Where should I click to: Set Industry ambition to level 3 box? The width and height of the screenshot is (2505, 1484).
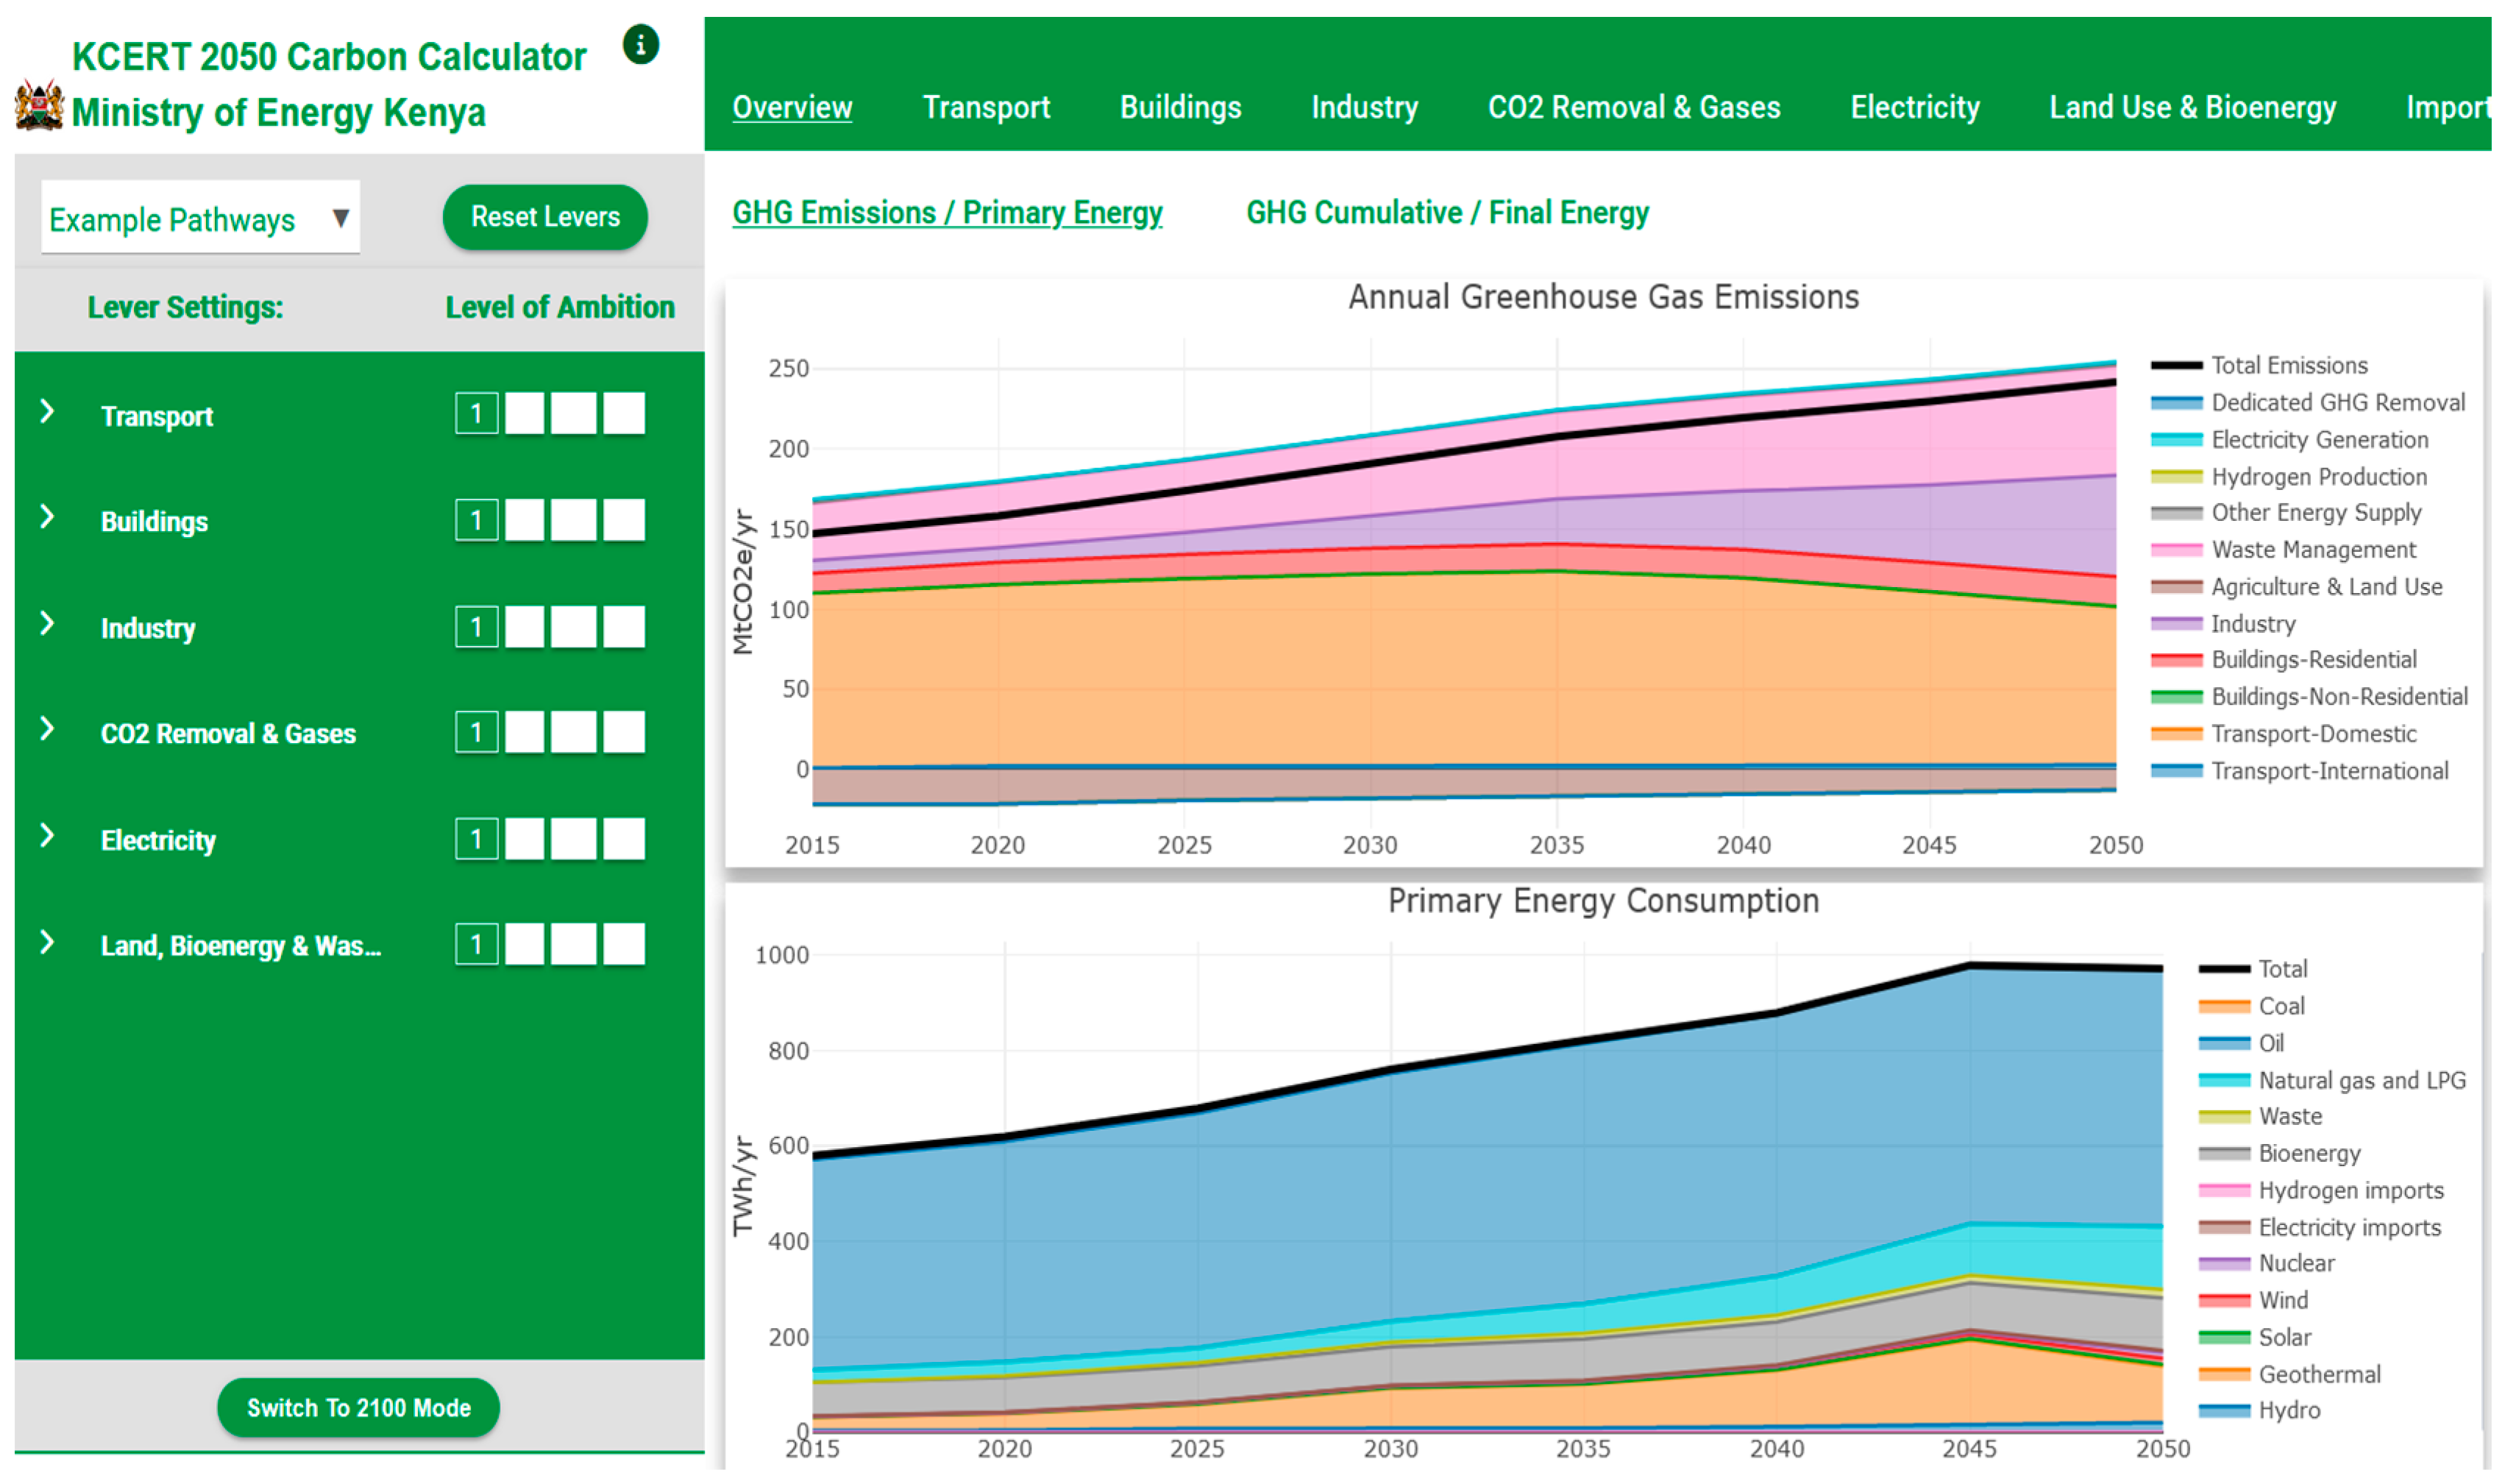tap(574, 627)
